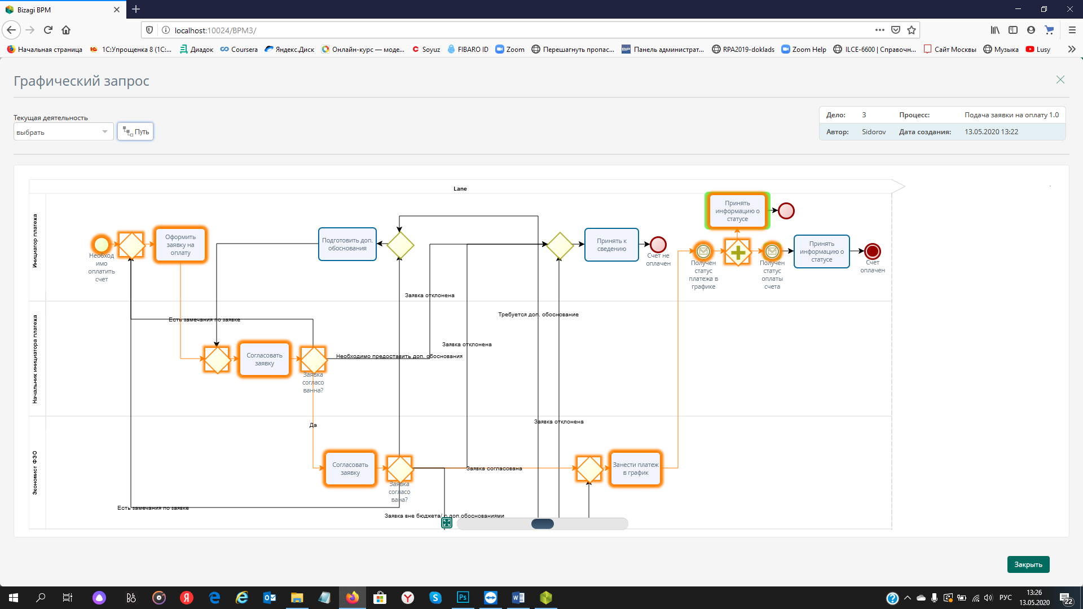The image size is (1083, 609).
Task: Open Coursera bookmark in bookmarks bar
Action: pos(239,49)
